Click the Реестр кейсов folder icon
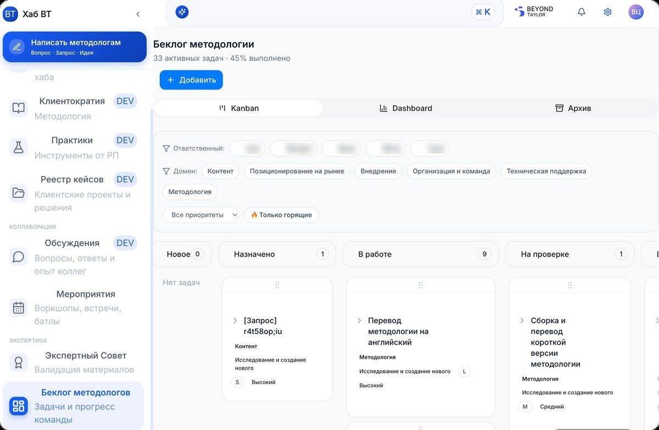659x430 pixels. [x=19, y=193]
